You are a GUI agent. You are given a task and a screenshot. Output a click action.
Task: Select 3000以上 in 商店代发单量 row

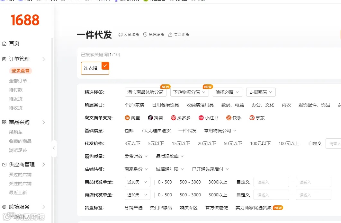[x=218, y=195]
